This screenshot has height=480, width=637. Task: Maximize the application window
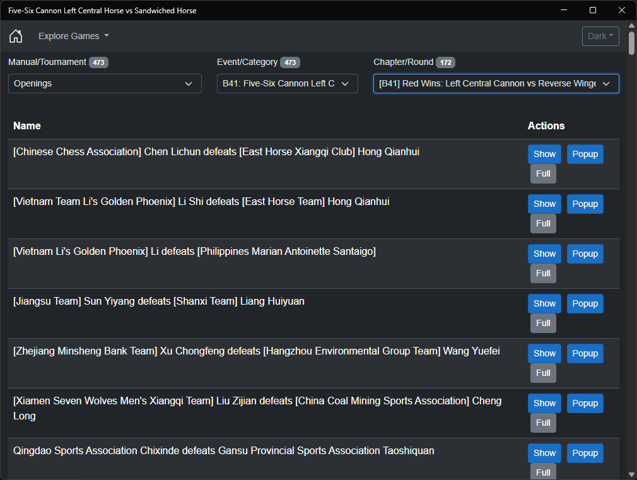click(x=592, y=10)
